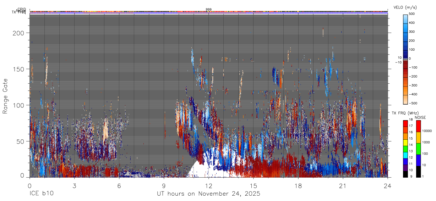
Task: Select the 1000 label on NOISE scale
Action: (x=426, y=142)
